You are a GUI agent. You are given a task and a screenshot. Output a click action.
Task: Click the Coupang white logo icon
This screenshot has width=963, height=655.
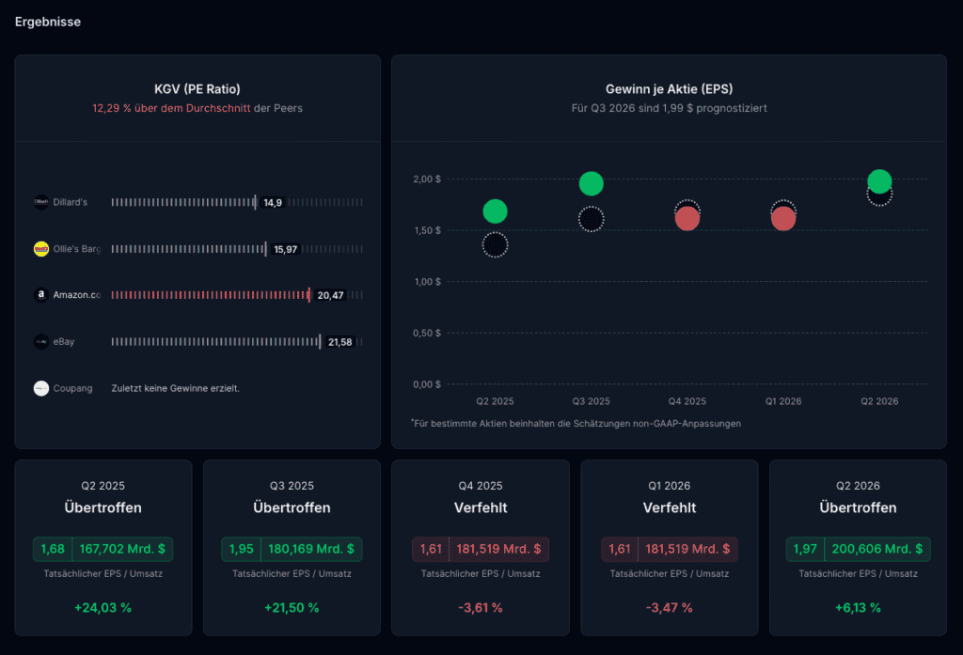(41, 388)
